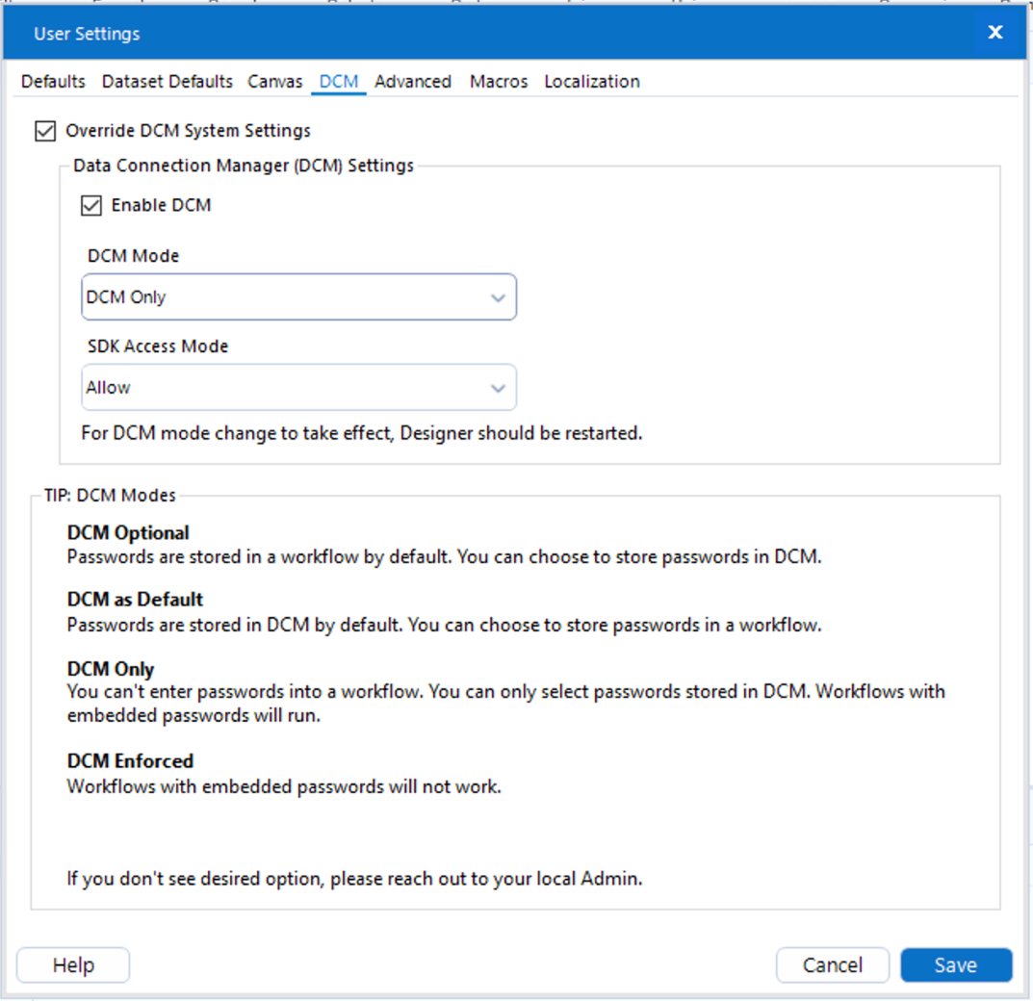Uncheck Override DCM System Settings
Viewport: 1033px width, 1001px height.
point(44,131)
